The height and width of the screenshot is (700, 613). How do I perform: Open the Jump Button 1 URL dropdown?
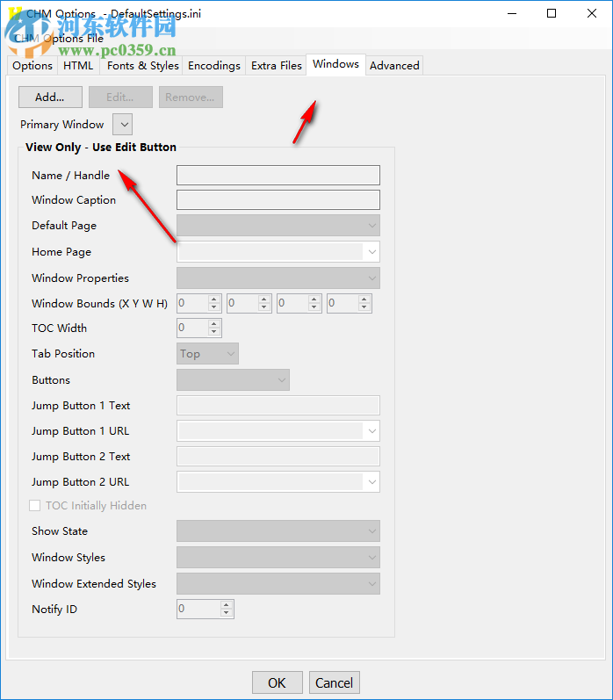pyautogui.click(x=278, y=431)
